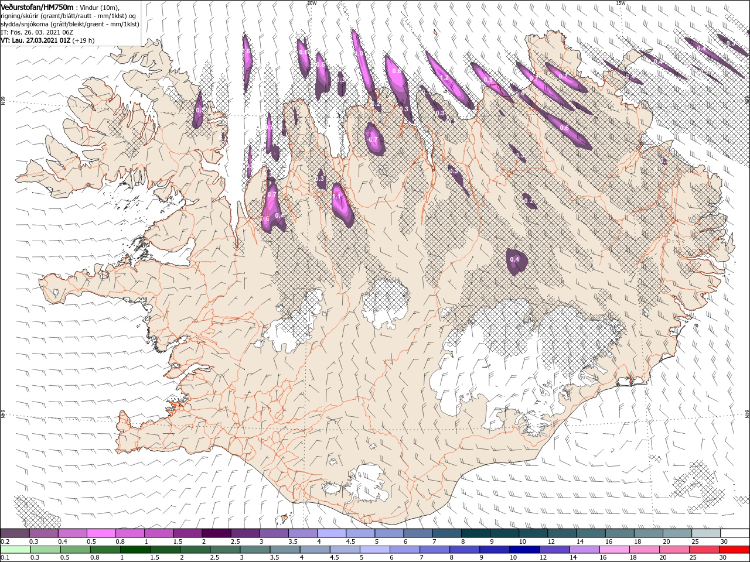750x562 pixels.
Task: Select the lower legend swatch labeled 4.5
Action: click(x=345, y=550)
